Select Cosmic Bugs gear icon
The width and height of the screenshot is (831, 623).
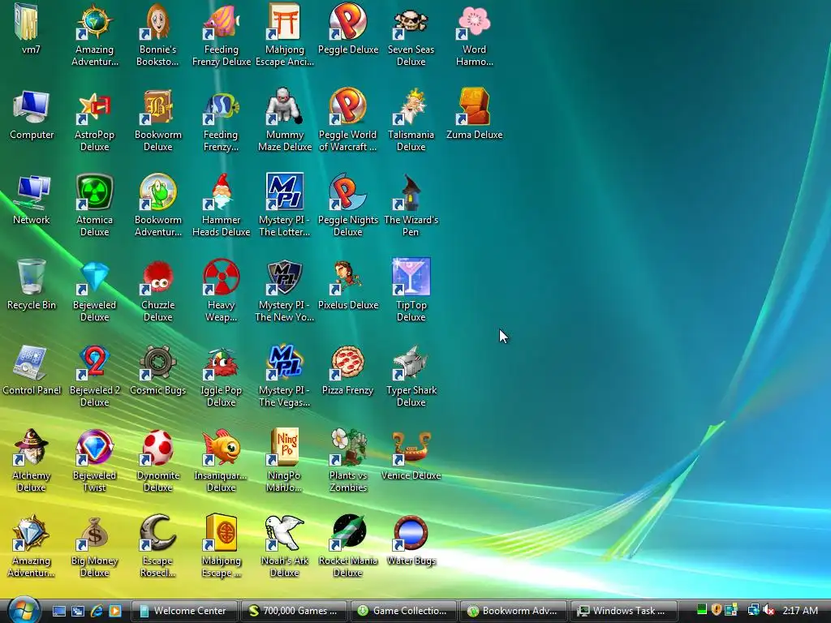click(157, 363)
